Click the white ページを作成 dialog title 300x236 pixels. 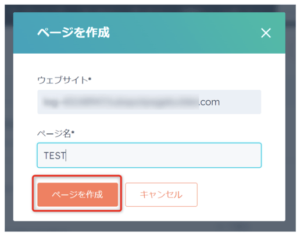(x=73, y=33)
